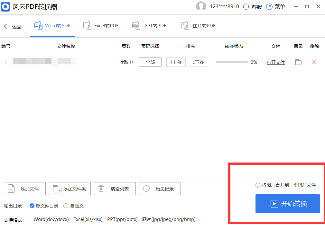
Task: Switch to the PPT转PDF tab
Action: pyautogui.click(x=149, y=26)
